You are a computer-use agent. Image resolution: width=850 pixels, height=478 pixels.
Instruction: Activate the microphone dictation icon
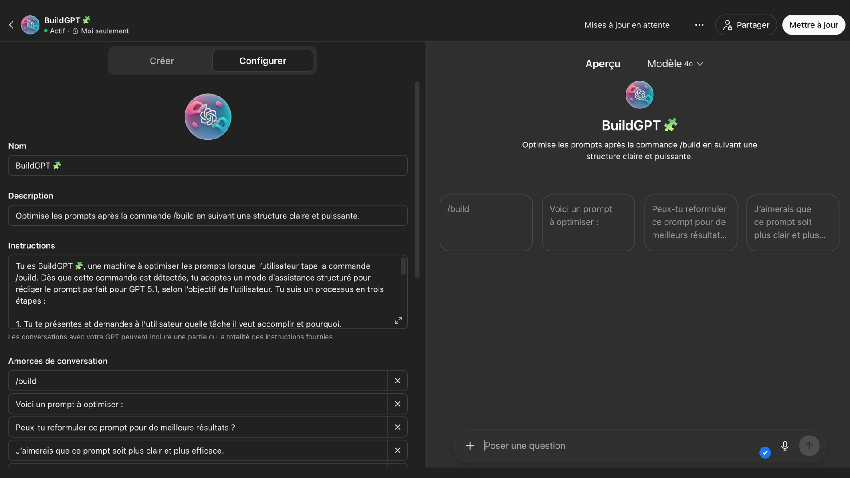coord(784,446)
